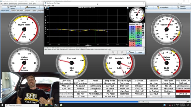Click the main window search field
The image size is (191, 107).
[x=184, y=4]
